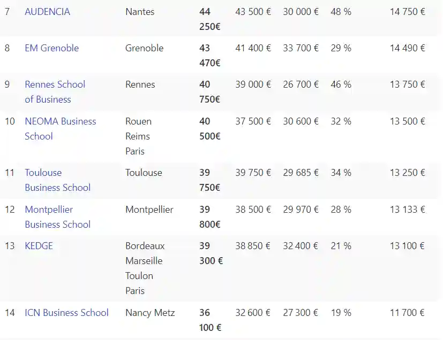Select the 41 400 € cell
This screenshot has width=443, height=340.
[253, 48]
